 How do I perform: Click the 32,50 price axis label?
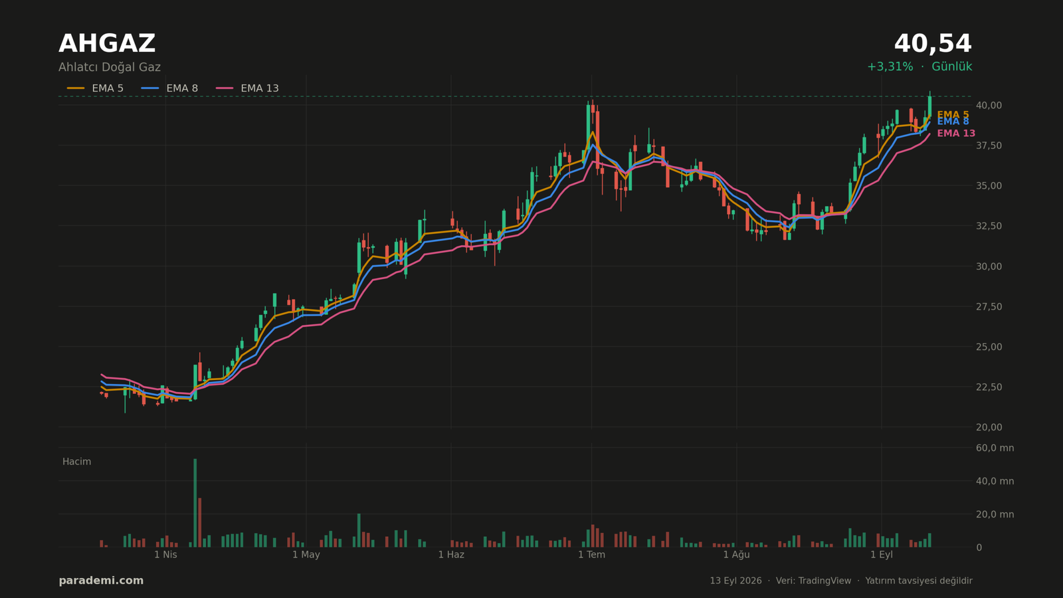[989, 226]
